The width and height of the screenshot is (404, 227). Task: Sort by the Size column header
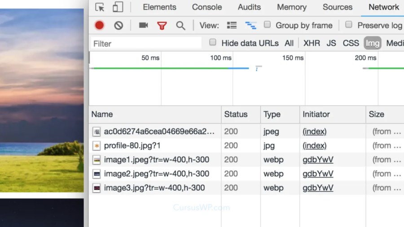(x=385, y=114)
